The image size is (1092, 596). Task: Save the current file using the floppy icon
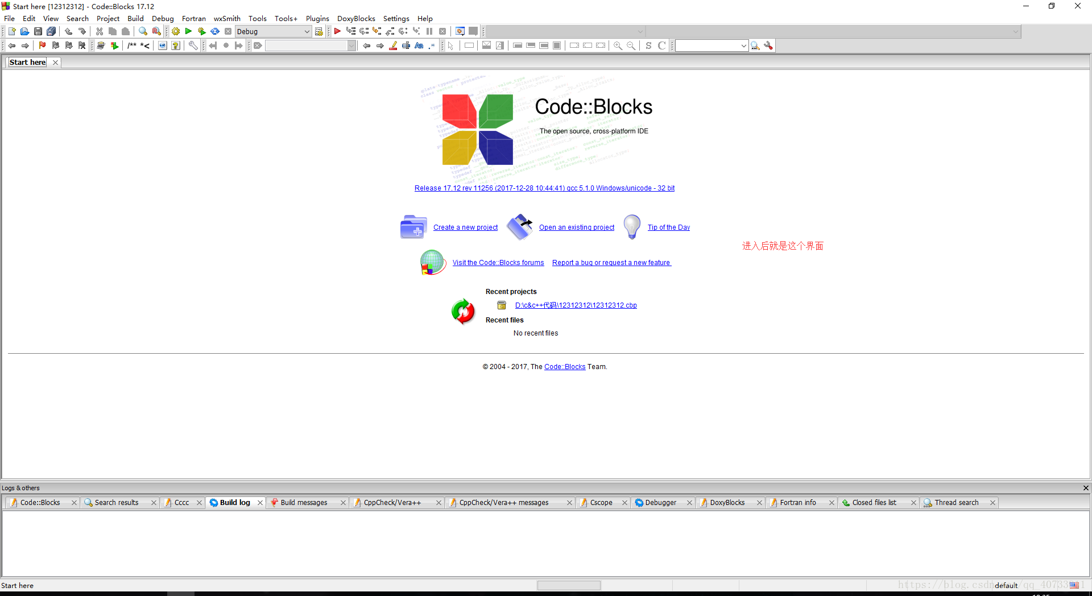point(38,31)
